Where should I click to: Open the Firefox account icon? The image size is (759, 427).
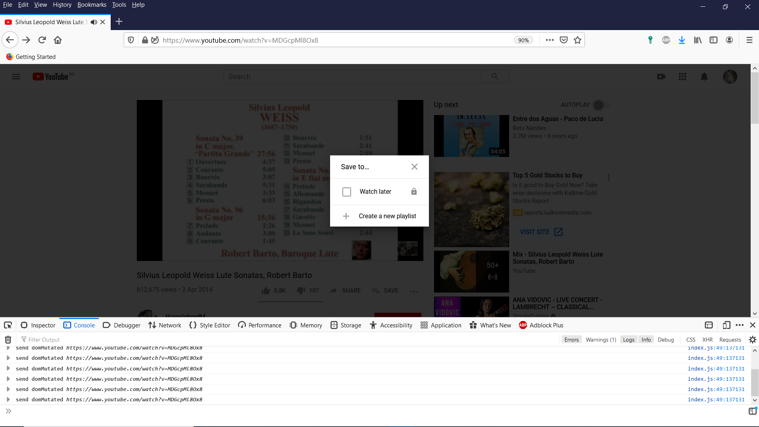(729, 40)
